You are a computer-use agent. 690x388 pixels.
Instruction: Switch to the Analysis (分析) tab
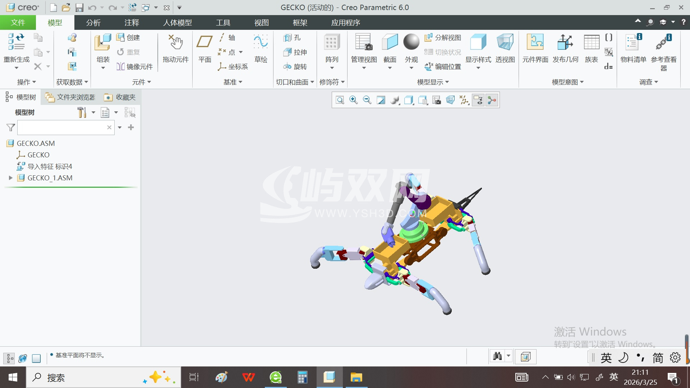click(x=93, y=23)
